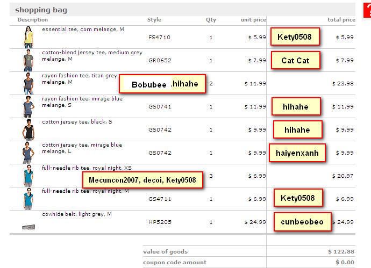The height and width of the screenshot is (268, 371).
Task: Click style code FS4710
Action: tap(159, 38)
